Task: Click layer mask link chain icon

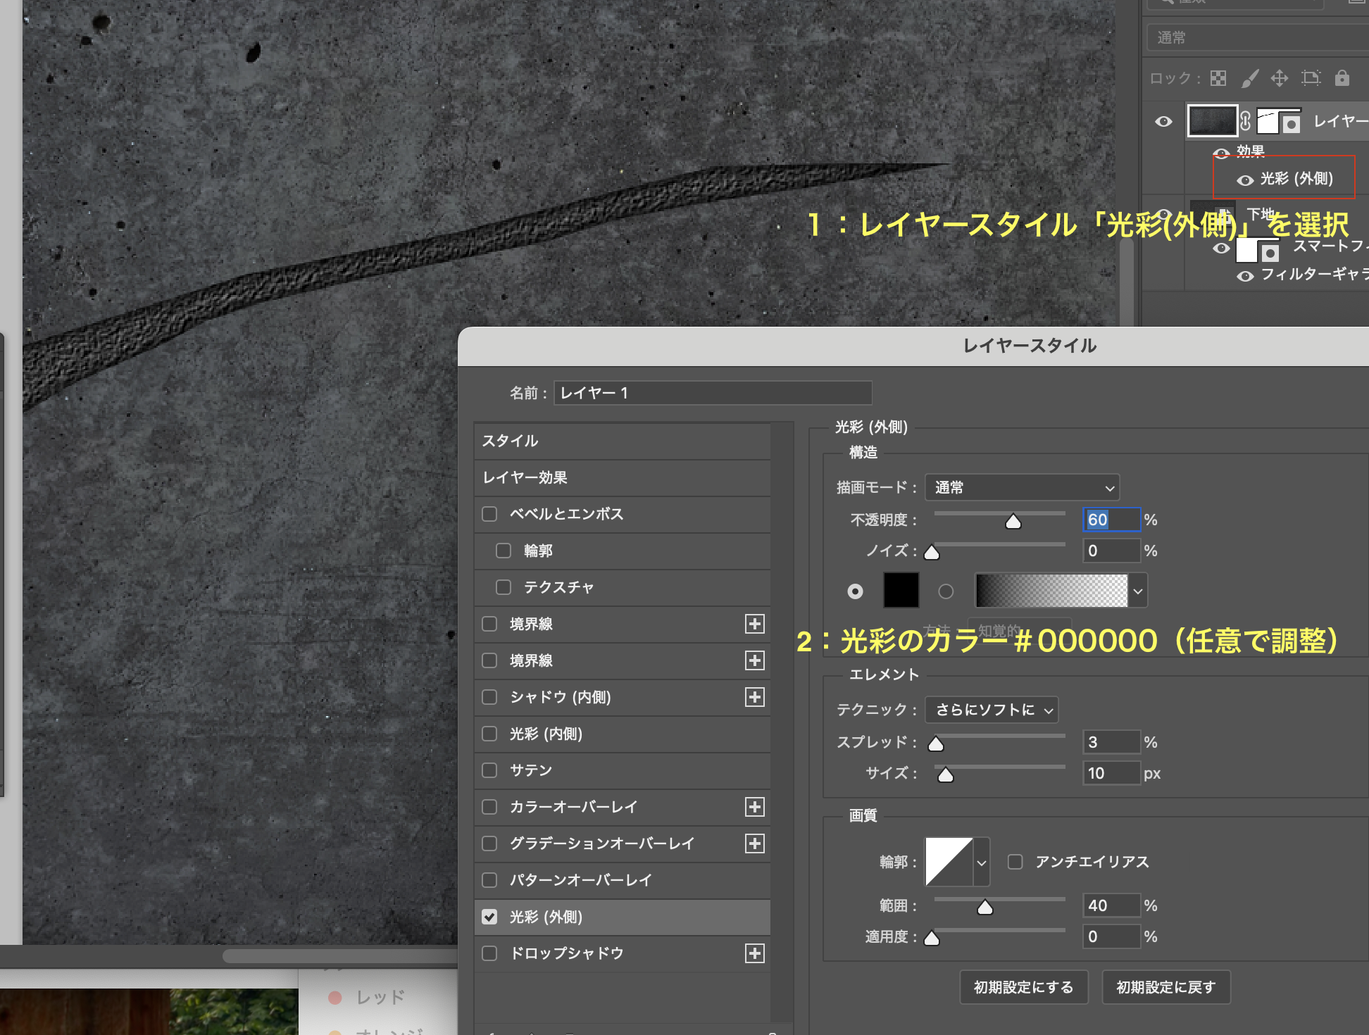Action: point(1246,121)
